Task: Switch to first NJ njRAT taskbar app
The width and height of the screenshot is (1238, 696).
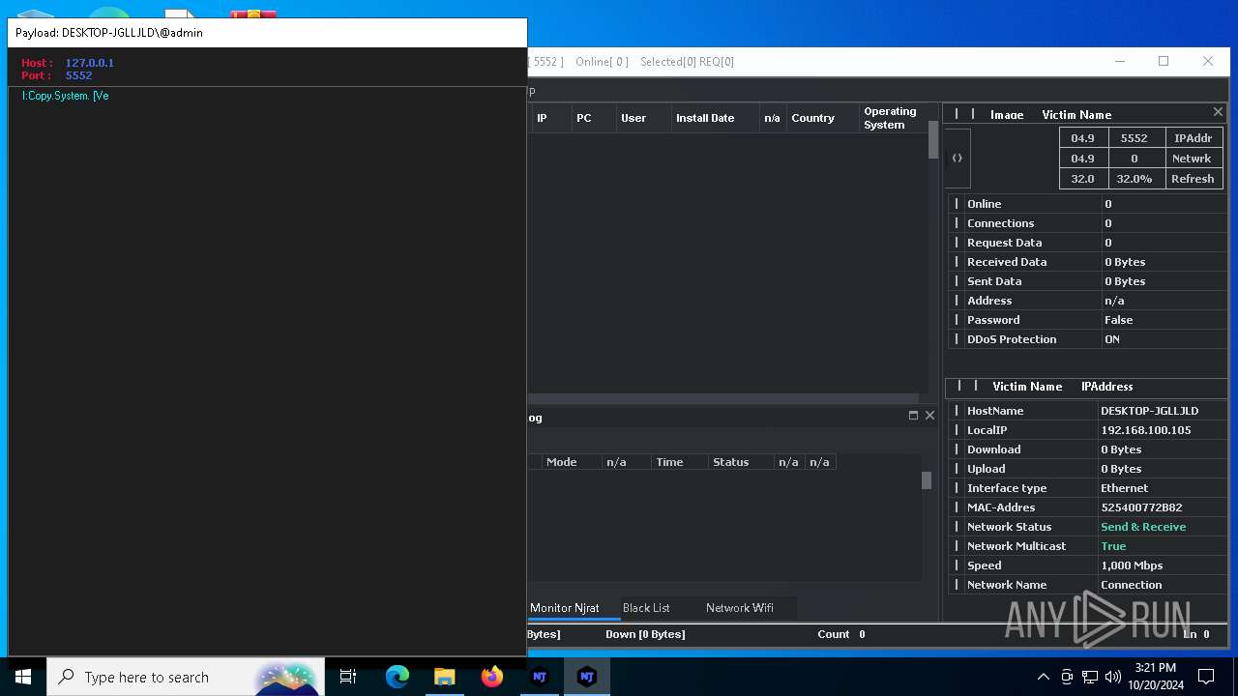Action: (x=540, y=677)
